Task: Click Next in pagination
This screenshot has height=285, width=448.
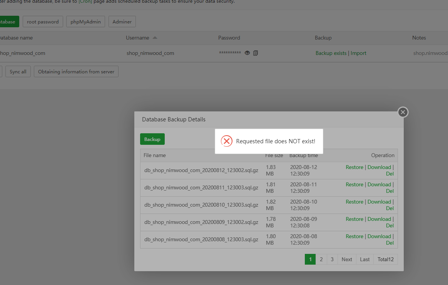Action: click(347, 259)
